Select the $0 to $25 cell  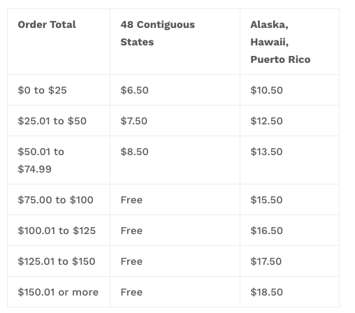pyautogui.click(x=42, y=90)
